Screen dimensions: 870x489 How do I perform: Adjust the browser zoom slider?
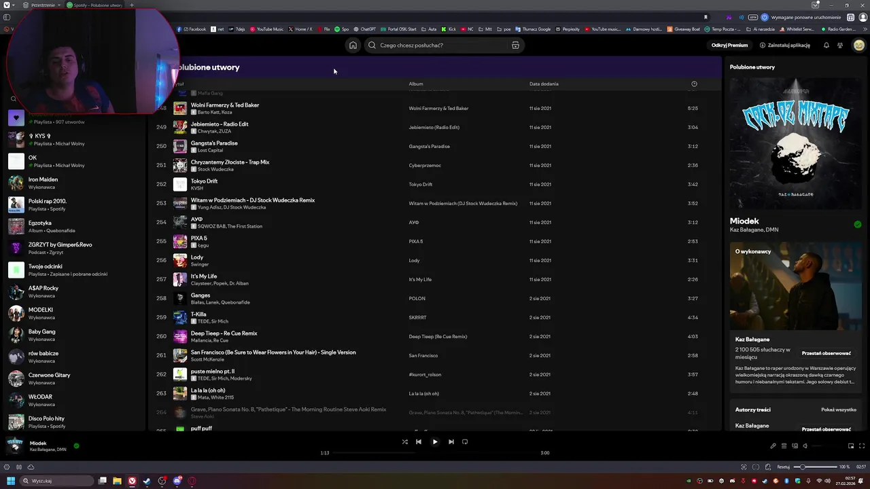click(816, 467)
